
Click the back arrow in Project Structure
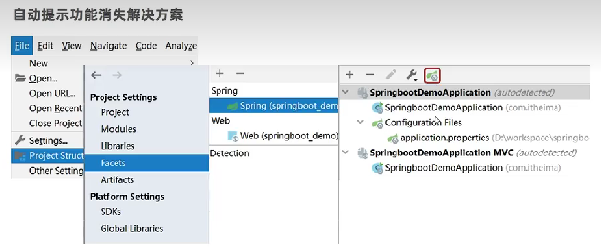96,75
